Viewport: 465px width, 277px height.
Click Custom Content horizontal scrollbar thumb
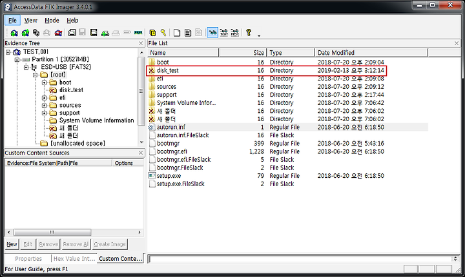[52, 233]
